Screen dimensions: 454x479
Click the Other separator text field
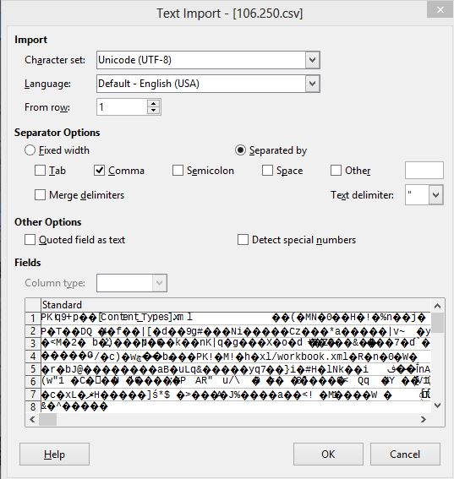pyautogui.click(x=424, y=171)
